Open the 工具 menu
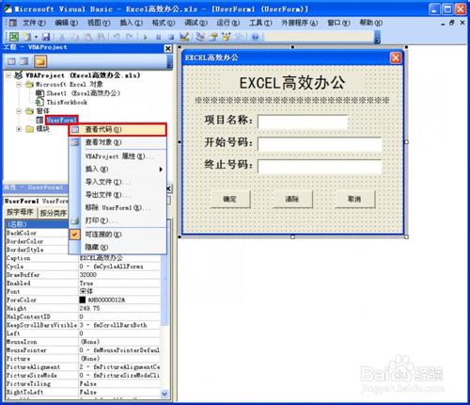This screenshot has height=405, width=470. coord(260,23)
